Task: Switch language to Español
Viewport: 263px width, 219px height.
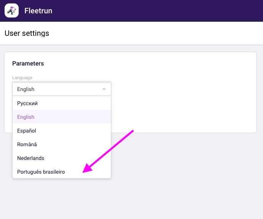Action: [x=27, y=131]
